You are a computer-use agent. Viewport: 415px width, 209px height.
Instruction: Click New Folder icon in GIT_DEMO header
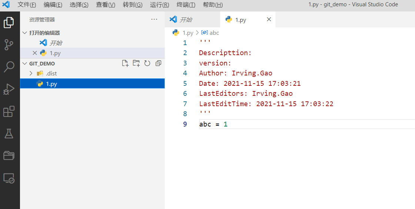[136, 63]
